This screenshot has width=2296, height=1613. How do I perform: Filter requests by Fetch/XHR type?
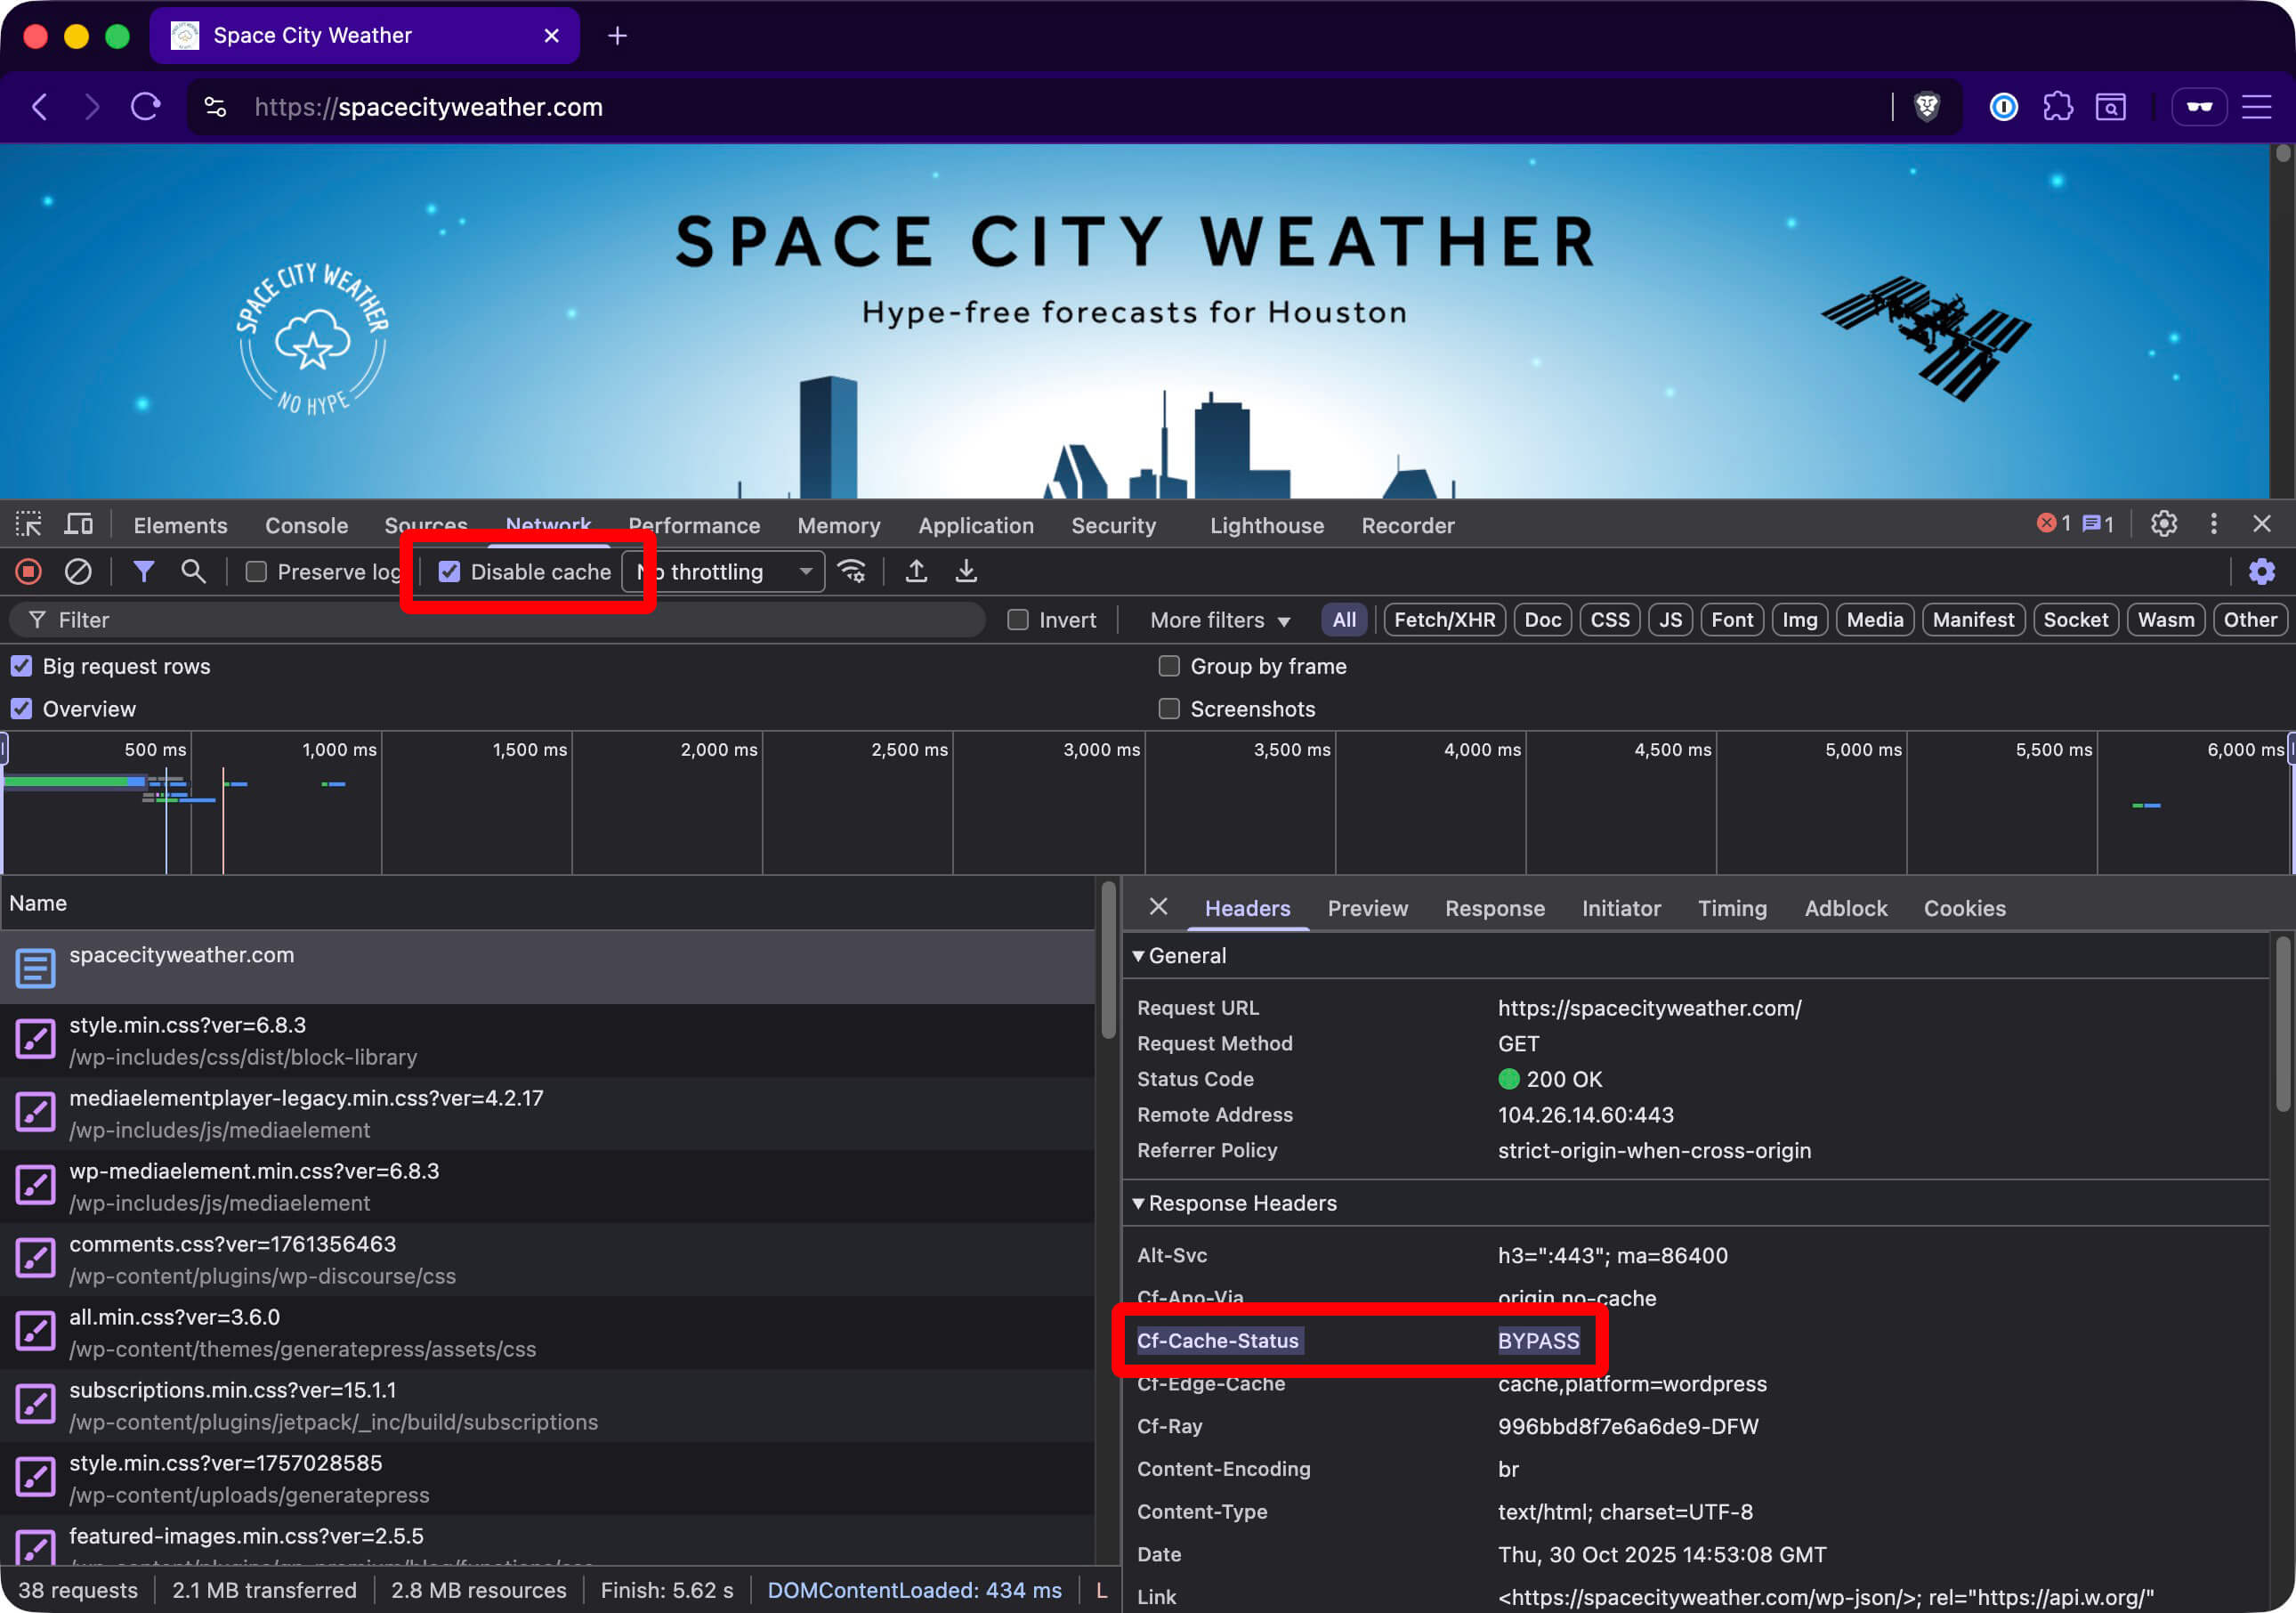click(1444, 620)
